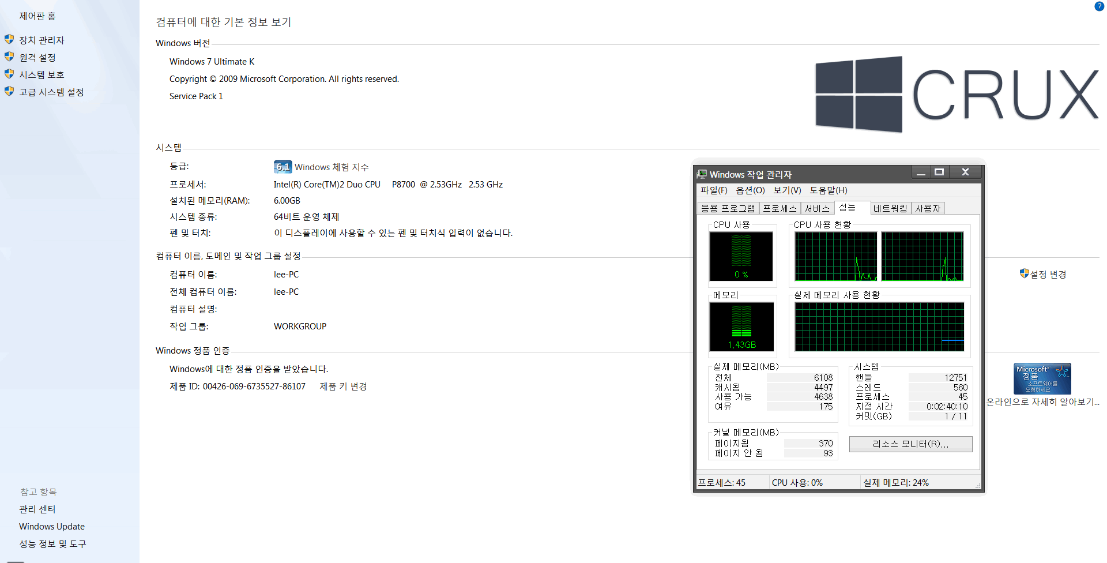Viewport: 1107px width, 563px height.
Task: Click Service Pack 1 text
Action: [196, 96]
